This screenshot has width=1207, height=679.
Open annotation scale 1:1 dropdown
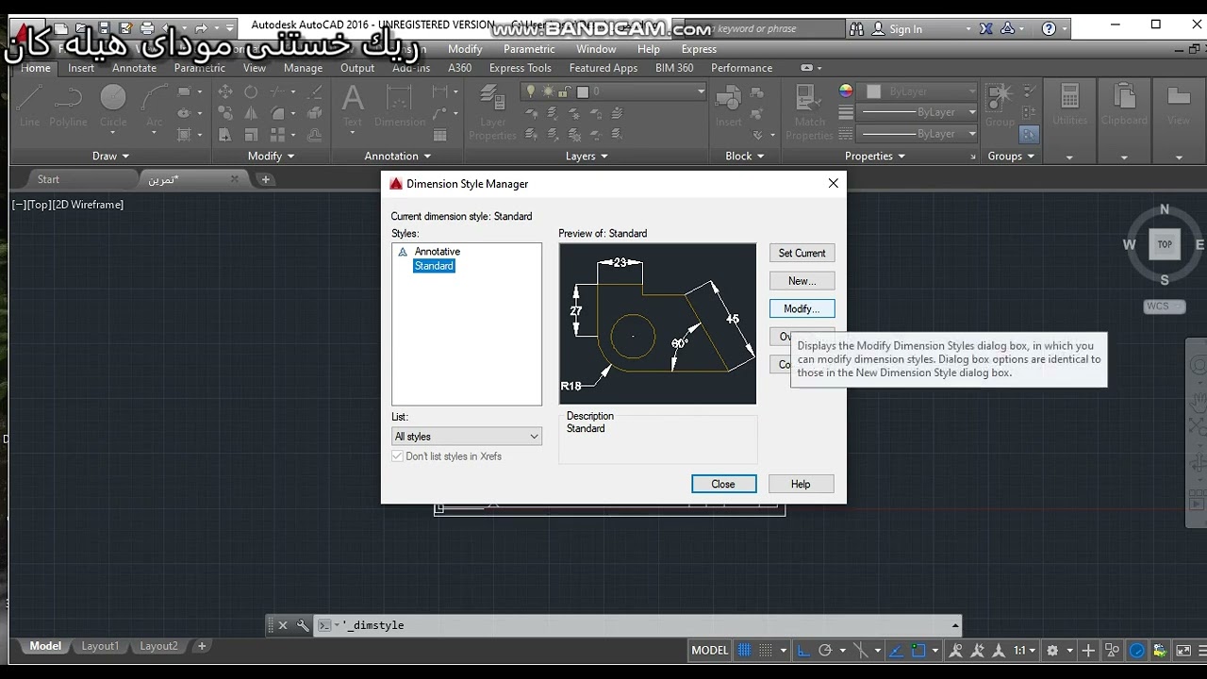point(1024,650)
